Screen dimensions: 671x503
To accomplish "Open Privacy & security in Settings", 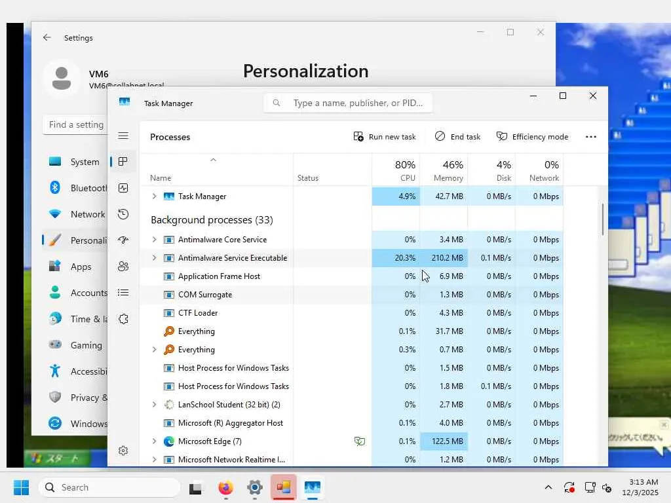I will pyautogui.click(x=75, y=398).
